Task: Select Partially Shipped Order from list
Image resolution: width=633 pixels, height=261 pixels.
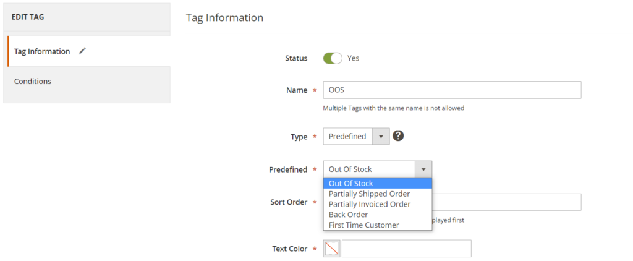Action: [369, 194]
